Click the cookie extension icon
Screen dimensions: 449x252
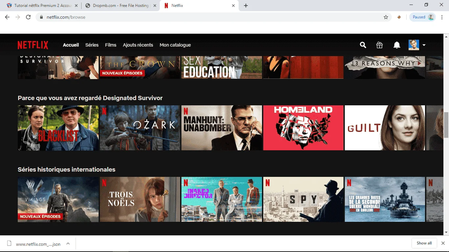tap(399, 17)
